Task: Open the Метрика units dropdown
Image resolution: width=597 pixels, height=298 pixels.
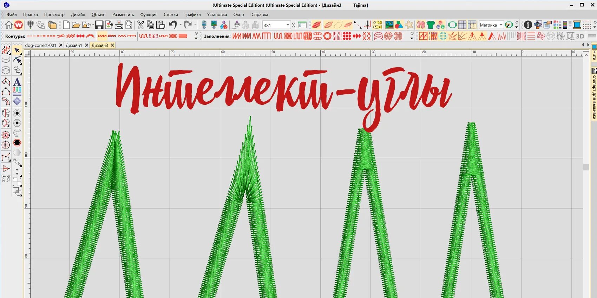Action: pos(501,25)
